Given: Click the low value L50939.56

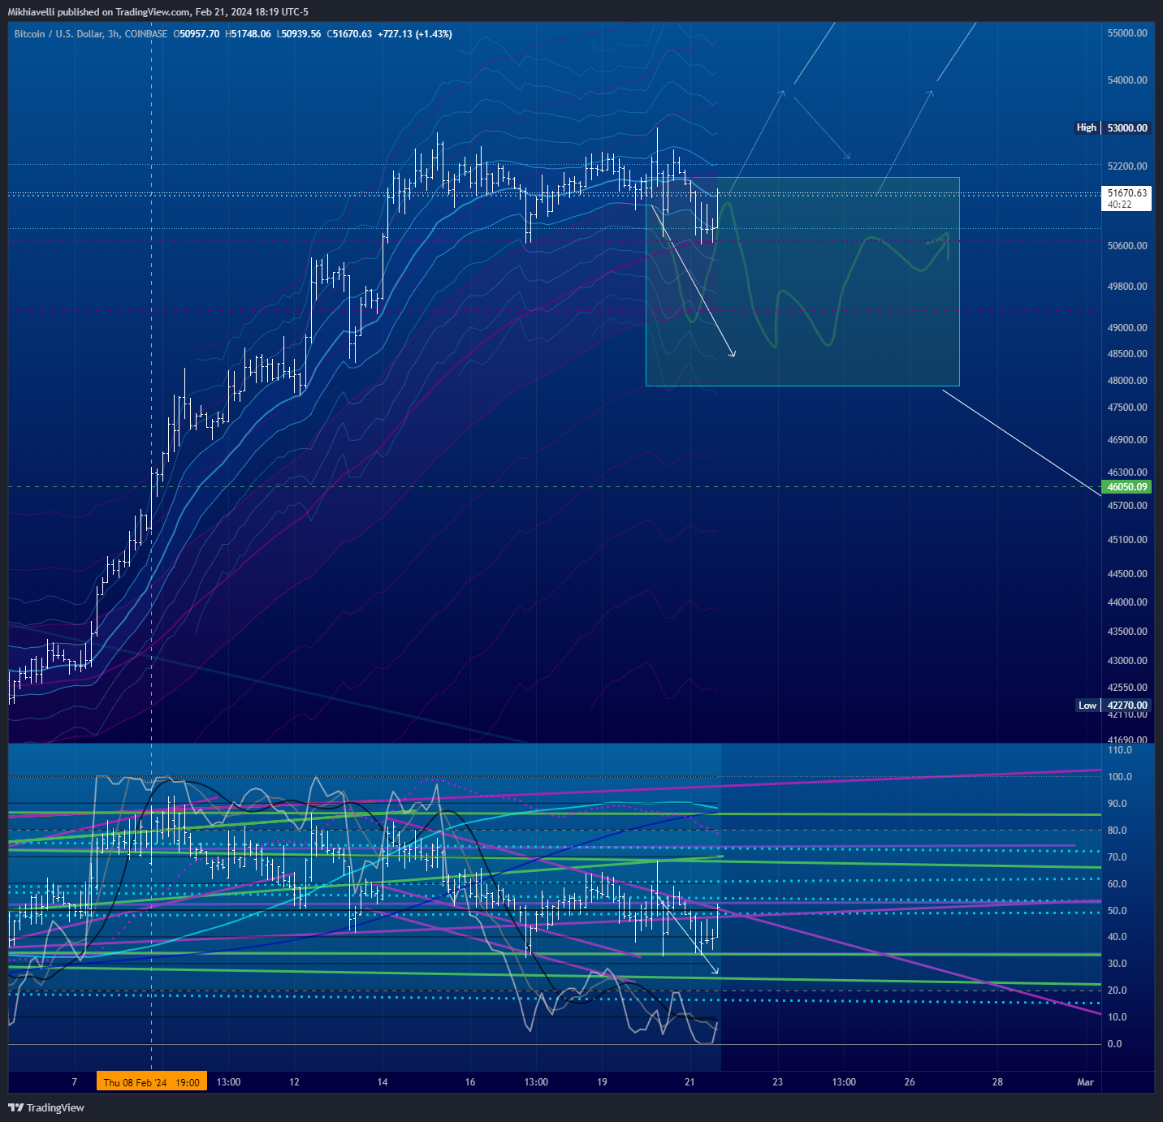Looking at the screenshot, I should (x=299, y=34).
